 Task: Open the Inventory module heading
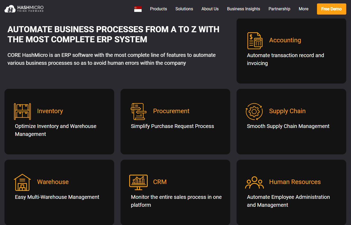(x=50, y=111)
